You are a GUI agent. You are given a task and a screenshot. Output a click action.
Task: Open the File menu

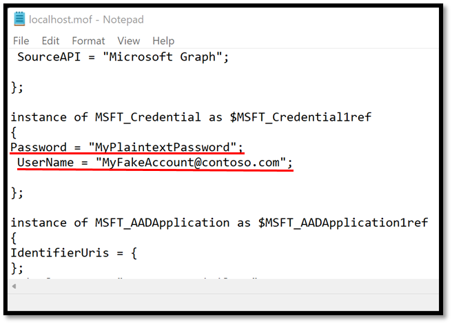click(x=21, y=41)
